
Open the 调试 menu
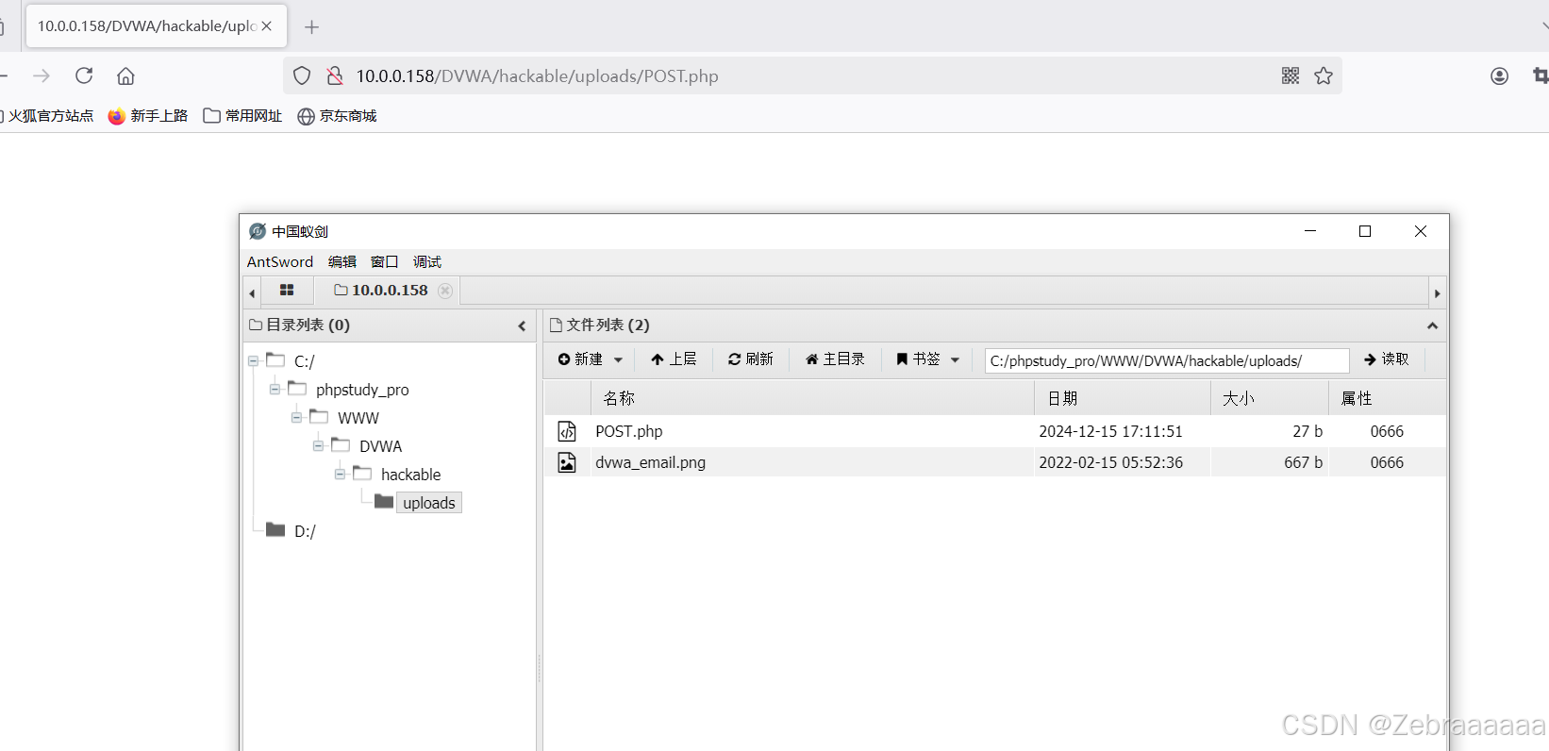[x=426, y=261]
